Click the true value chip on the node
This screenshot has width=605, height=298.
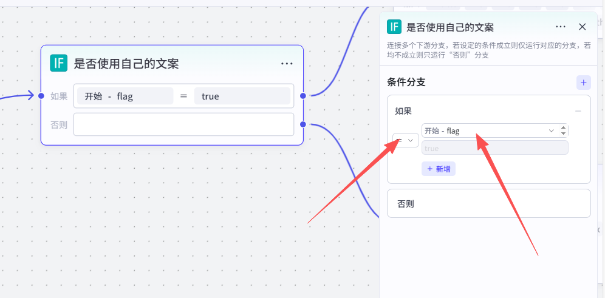[242, 96]
